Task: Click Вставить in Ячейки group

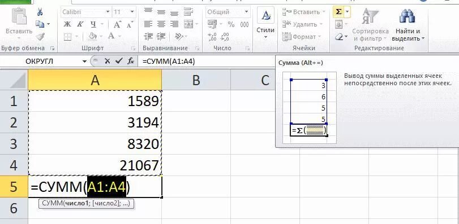Action: (304, 12)
